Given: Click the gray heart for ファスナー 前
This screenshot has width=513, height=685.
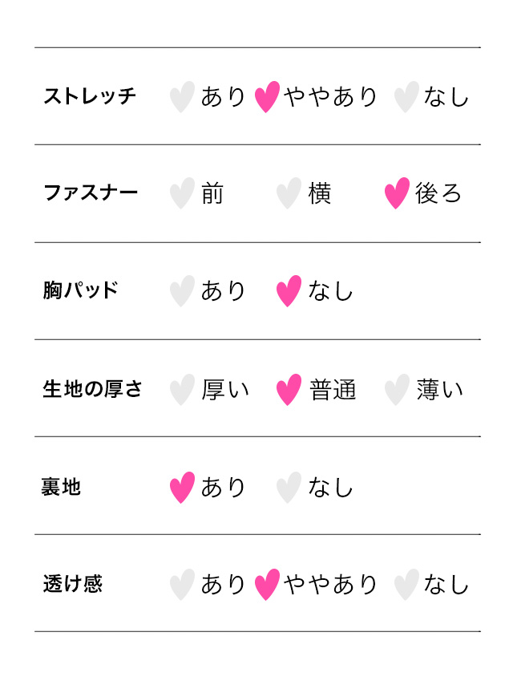Looking at the screenshot, I should coord(182,193).
